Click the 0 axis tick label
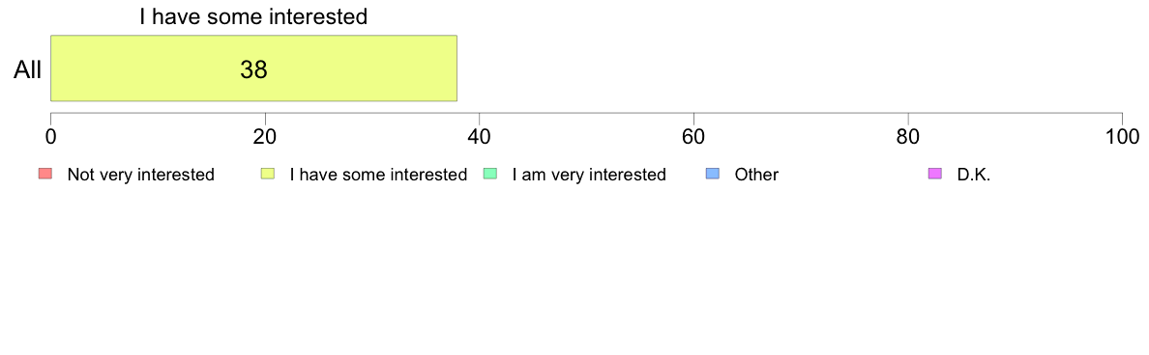The image size is (1149, 355). coord(50,137)
